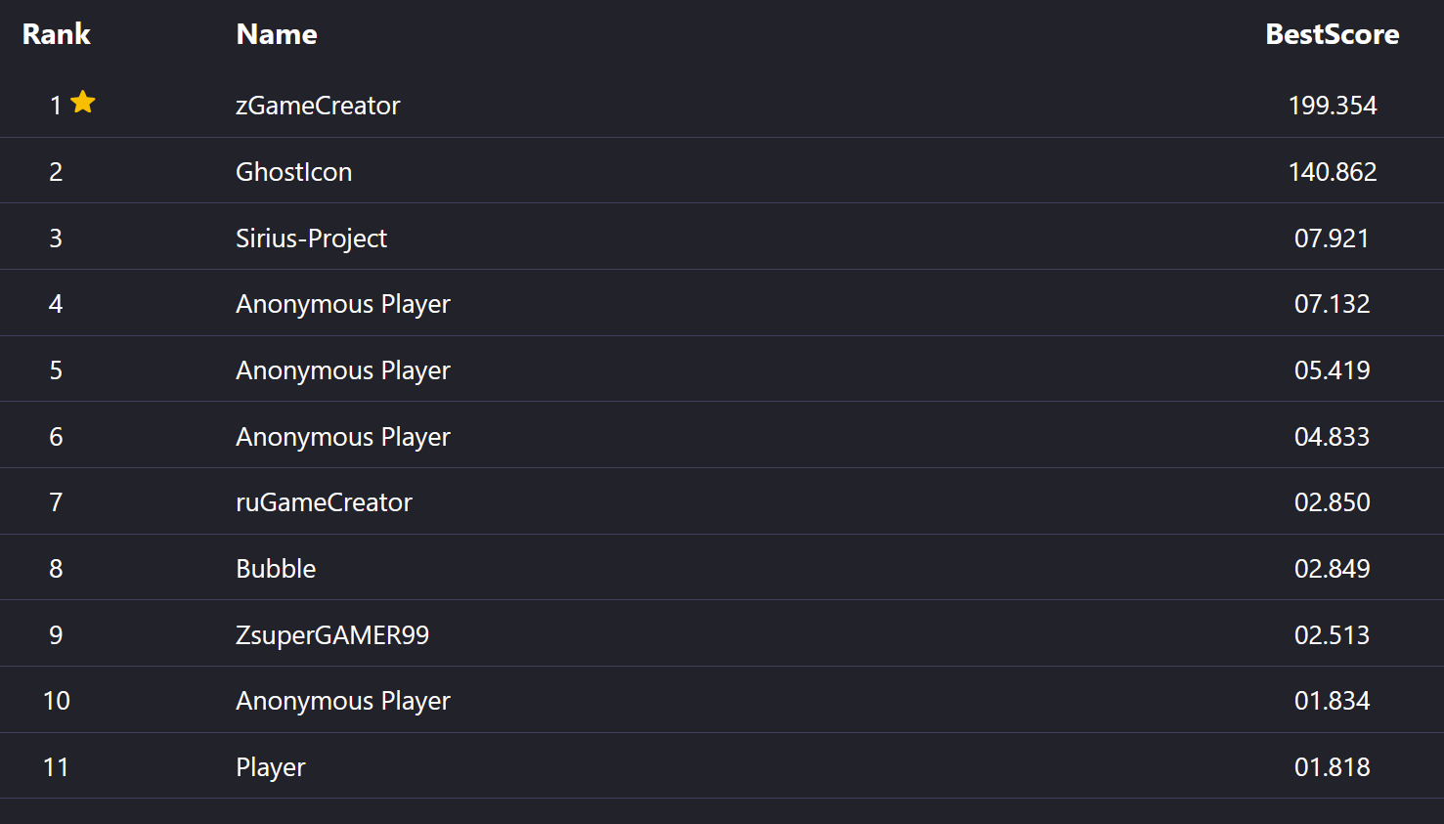The image size is (1444, 824).
Task: Click the top score 199.354
Action: pyautogui.click(x=1332, y=106)
